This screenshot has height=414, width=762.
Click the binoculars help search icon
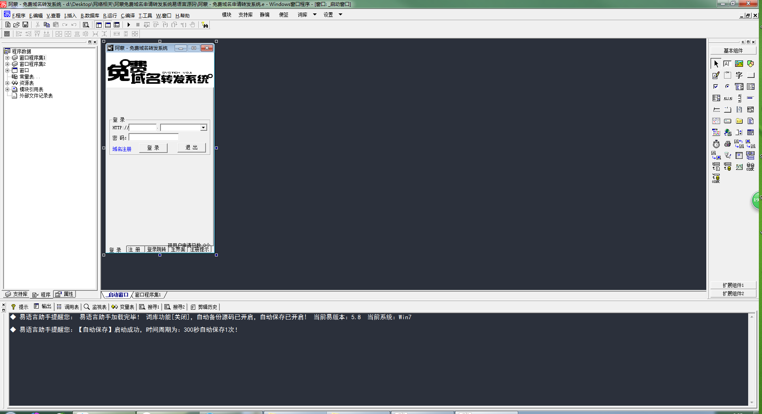point(205,25)
